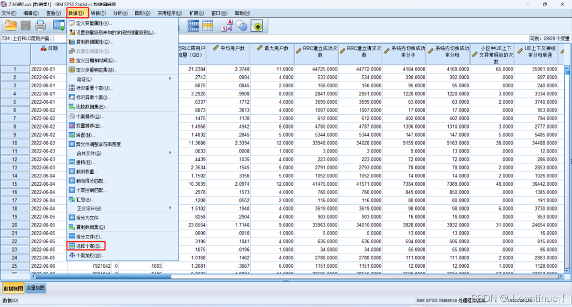This screenshot has height=307, width=572.
Task: Open the use variable sets circles icon
Action: pyautogui.click(x=242, y=25)
